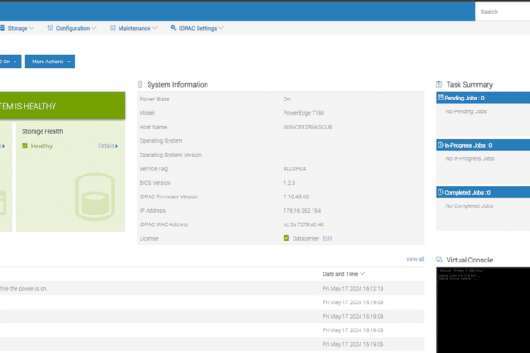
Task: Click the Storage Health healthy status check
Action: coord(24,146)
